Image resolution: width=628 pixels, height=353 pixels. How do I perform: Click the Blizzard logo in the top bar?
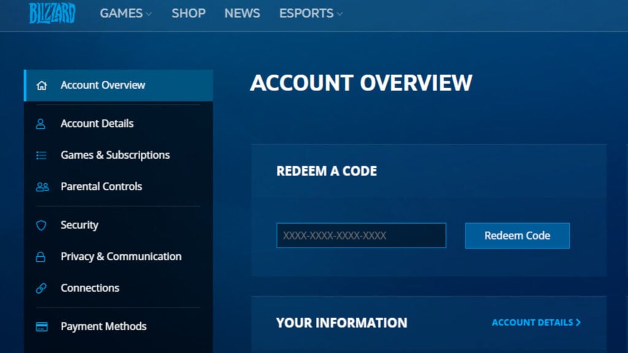pos(52,13)
